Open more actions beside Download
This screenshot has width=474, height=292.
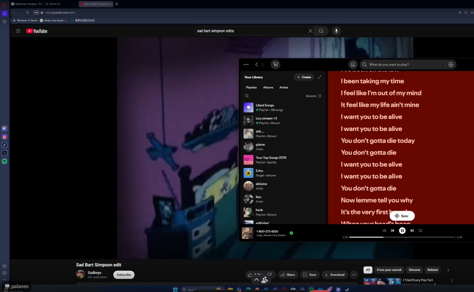354,275
